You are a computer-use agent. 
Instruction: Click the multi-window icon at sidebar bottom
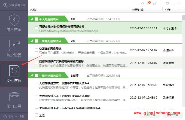pos(22,117)
